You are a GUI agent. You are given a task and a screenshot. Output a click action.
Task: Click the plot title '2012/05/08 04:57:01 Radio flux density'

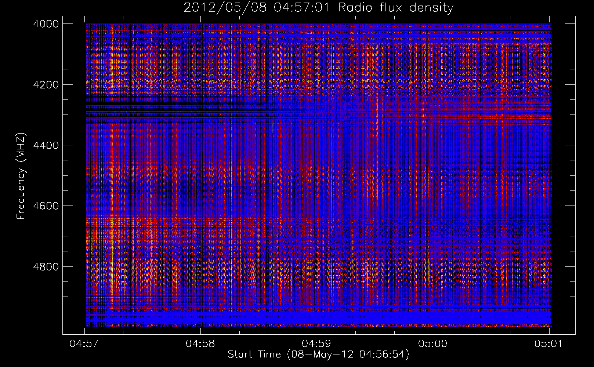coord(318,7)
